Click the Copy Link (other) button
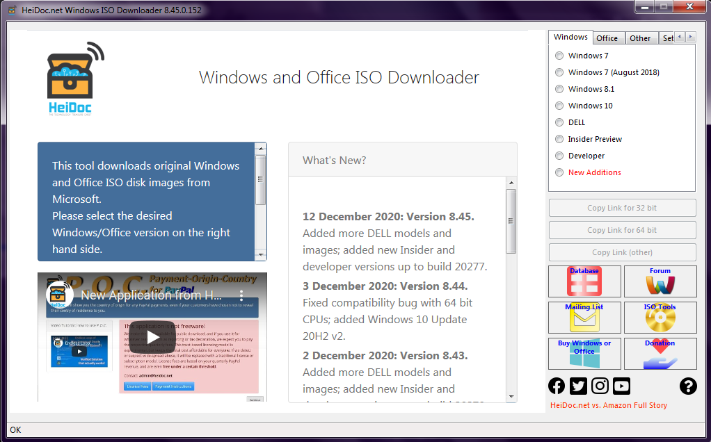 (x=622, y=252)
